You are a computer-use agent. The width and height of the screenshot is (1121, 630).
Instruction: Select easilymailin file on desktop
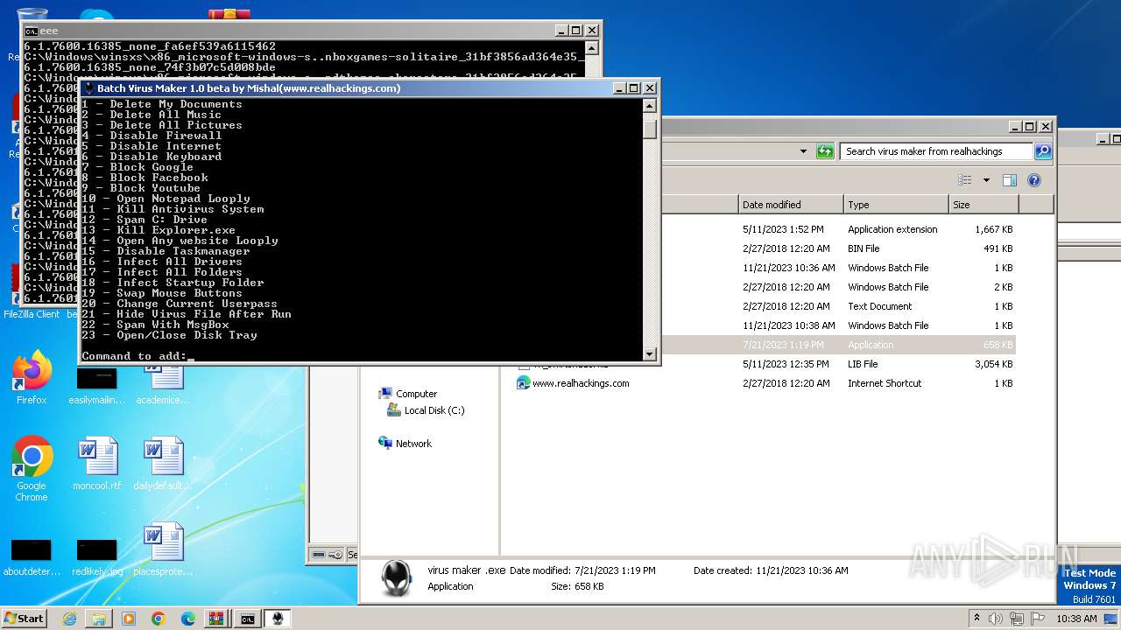click(x=96, y=386)
